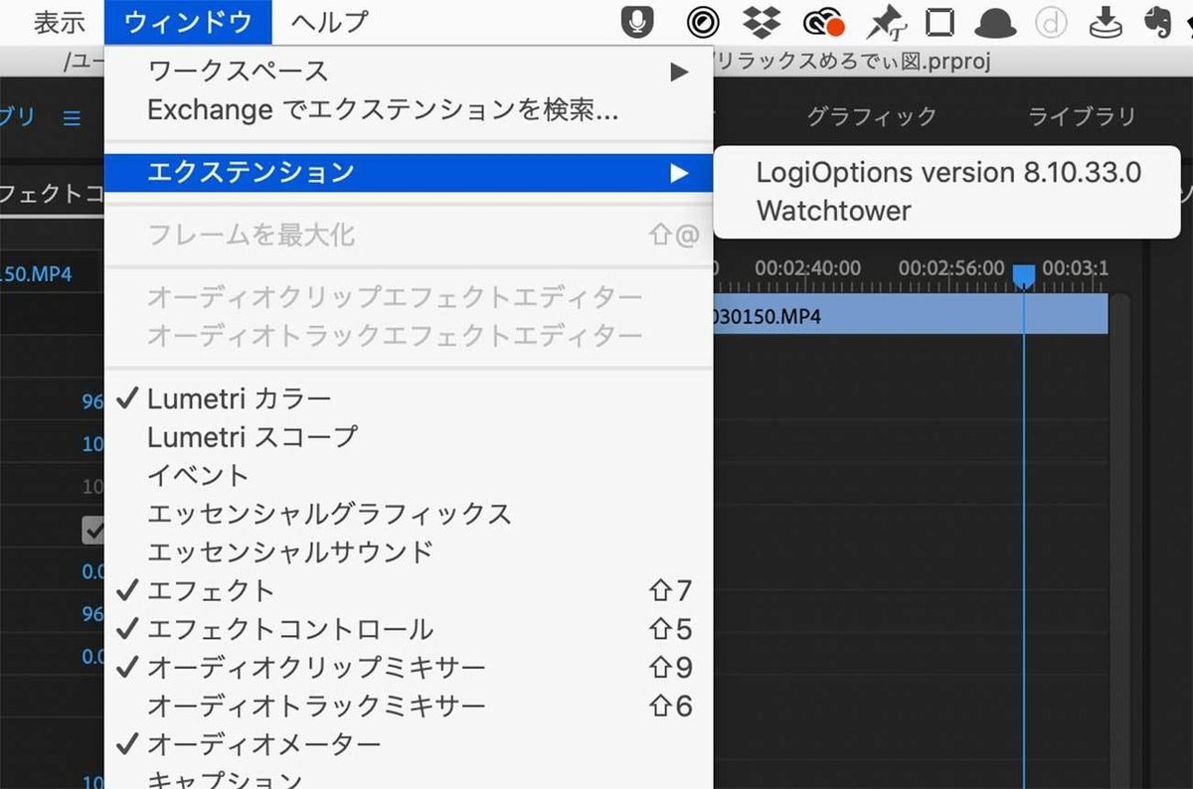This screenshot has width=1193, height=789.
Task: Open Dropbox from the menu bar
Action: coord(761,21)
